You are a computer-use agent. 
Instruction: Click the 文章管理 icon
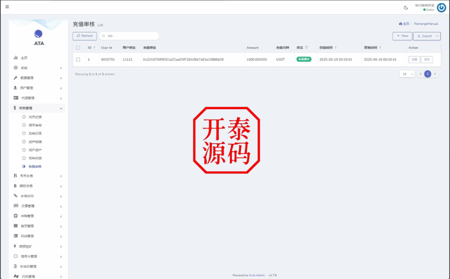[16, 206]
